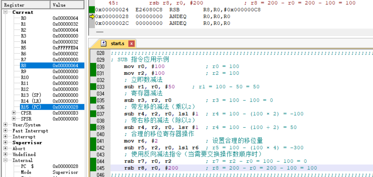Toggle breakpoint margin at line 030
373x177 pixels.
pos(92,66)
